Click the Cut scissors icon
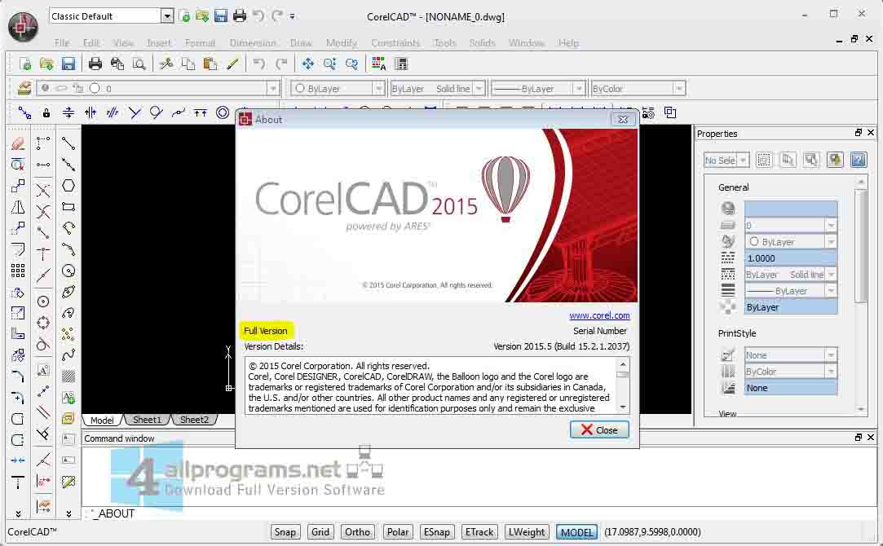Viewport: 883px width, 546px height. 166,64
